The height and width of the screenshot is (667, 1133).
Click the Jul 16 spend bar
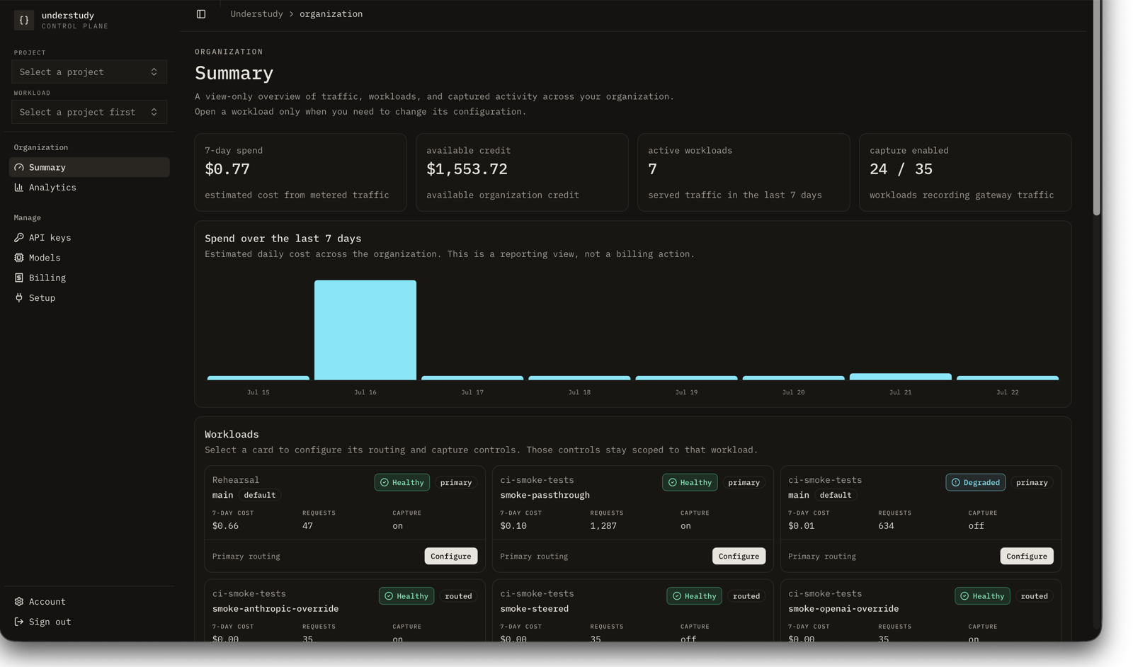(x=365, y=330)
